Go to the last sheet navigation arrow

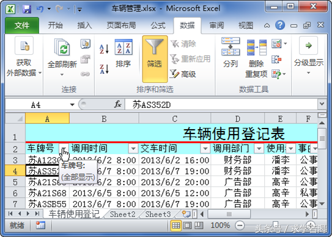coord(37,214)
